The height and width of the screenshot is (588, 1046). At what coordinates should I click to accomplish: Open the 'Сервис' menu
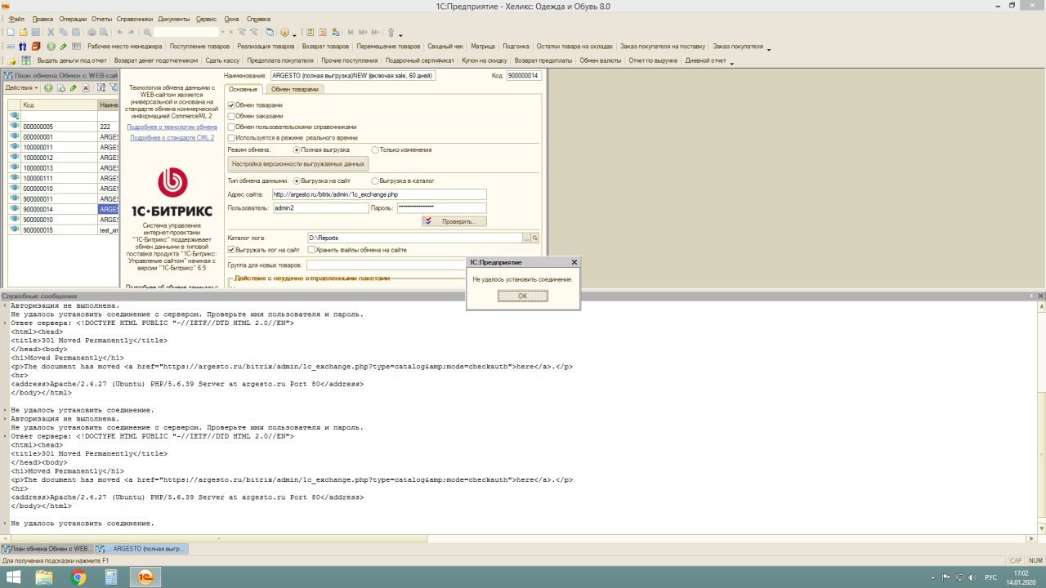tap(207, 18)
